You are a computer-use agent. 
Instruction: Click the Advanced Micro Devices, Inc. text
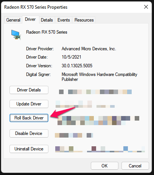pos(89,49)
